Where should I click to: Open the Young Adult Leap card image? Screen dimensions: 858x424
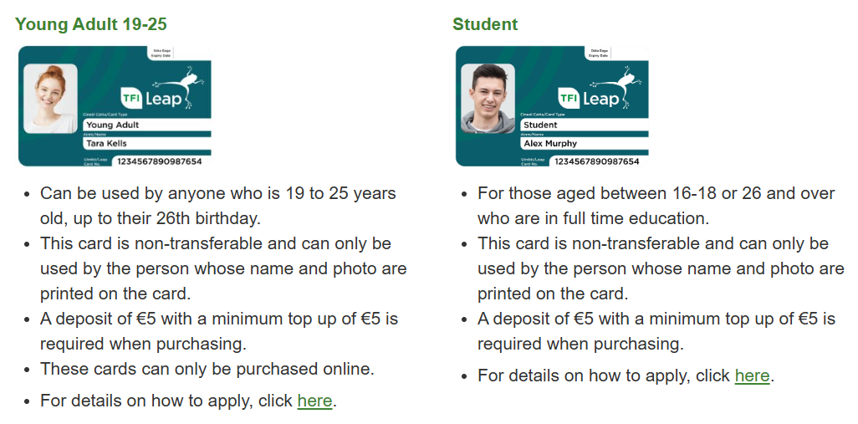click(115, 106)
